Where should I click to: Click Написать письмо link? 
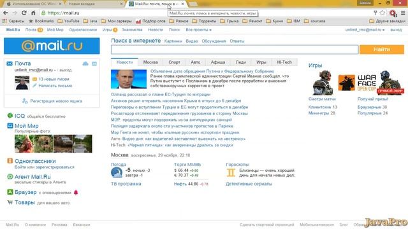[x=55, y=85]
